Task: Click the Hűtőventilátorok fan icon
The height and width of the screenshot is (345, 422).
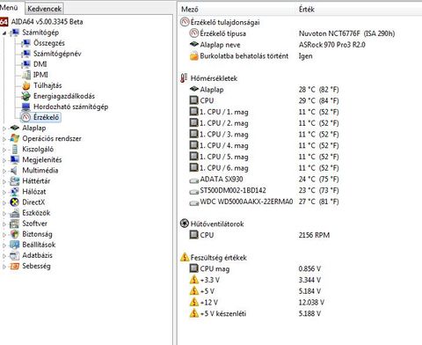Action: point(184,224)
